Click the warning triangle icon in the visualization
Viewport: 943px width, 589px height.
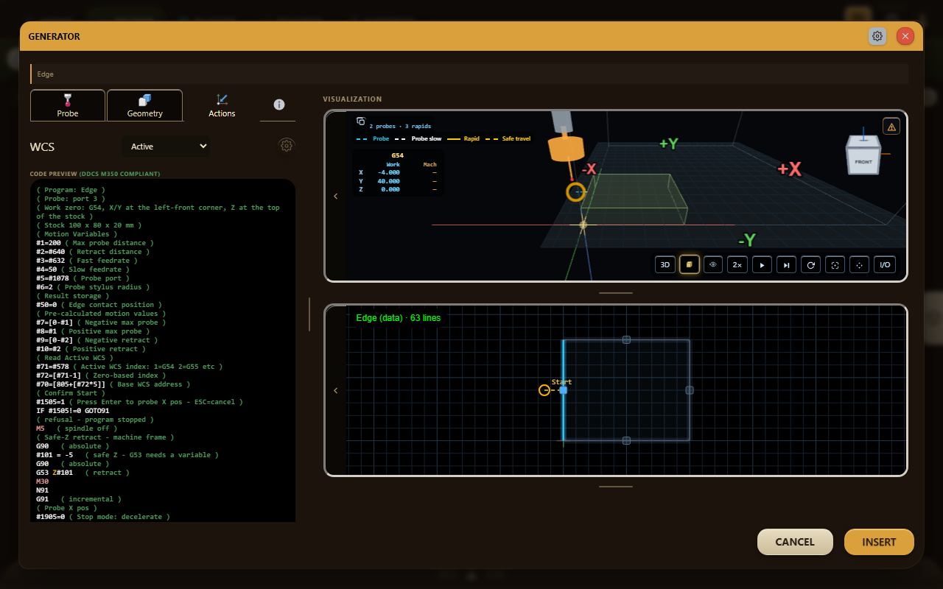pos(891,127)
